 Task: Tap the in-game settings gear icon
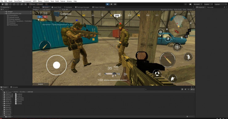[x=161, y=32]
